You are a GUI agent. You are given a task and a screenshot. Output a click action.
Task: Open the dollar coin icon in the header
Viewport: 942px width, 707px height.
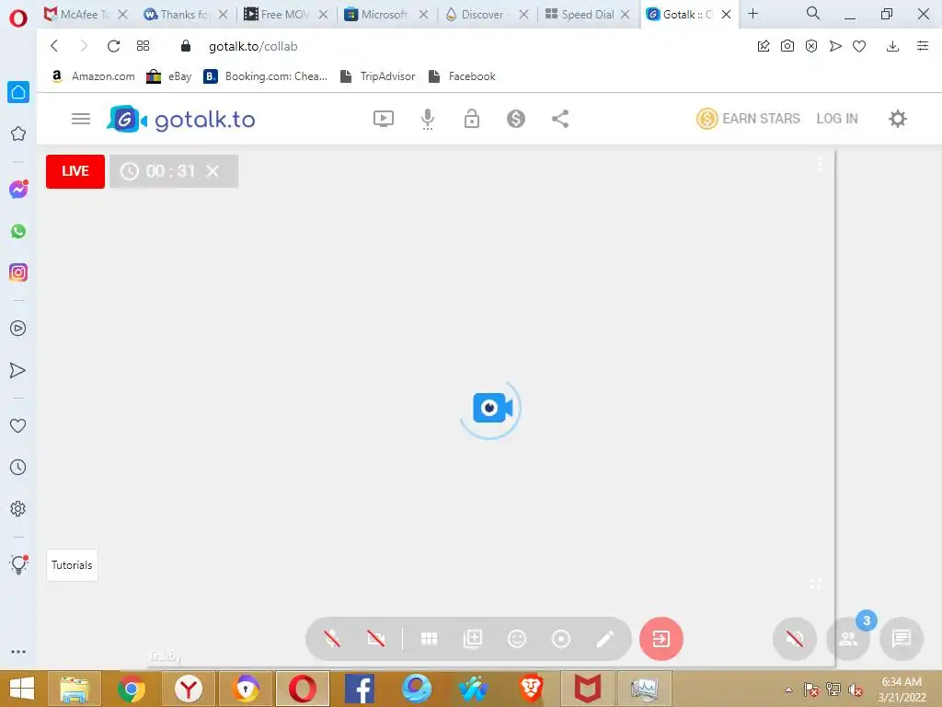[515, 119]
